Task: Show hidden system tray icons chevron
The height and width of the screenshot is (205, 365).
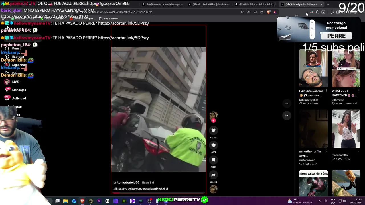Action: tap(320, 201)
